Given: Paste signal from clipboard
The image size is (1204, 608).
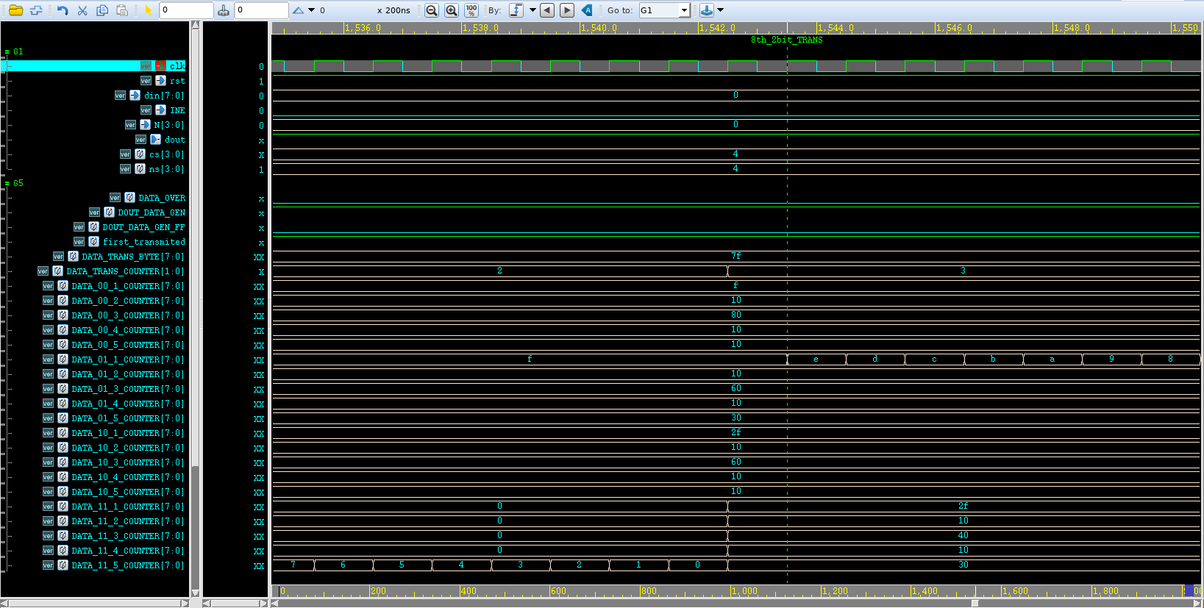Looking at the screenshot, I should pyautogui.click(x=122, y=10).
